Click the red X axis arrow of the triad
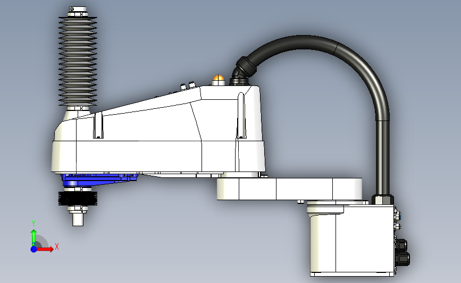The height and width of the screenshot is (283, 461). point(45,249)
